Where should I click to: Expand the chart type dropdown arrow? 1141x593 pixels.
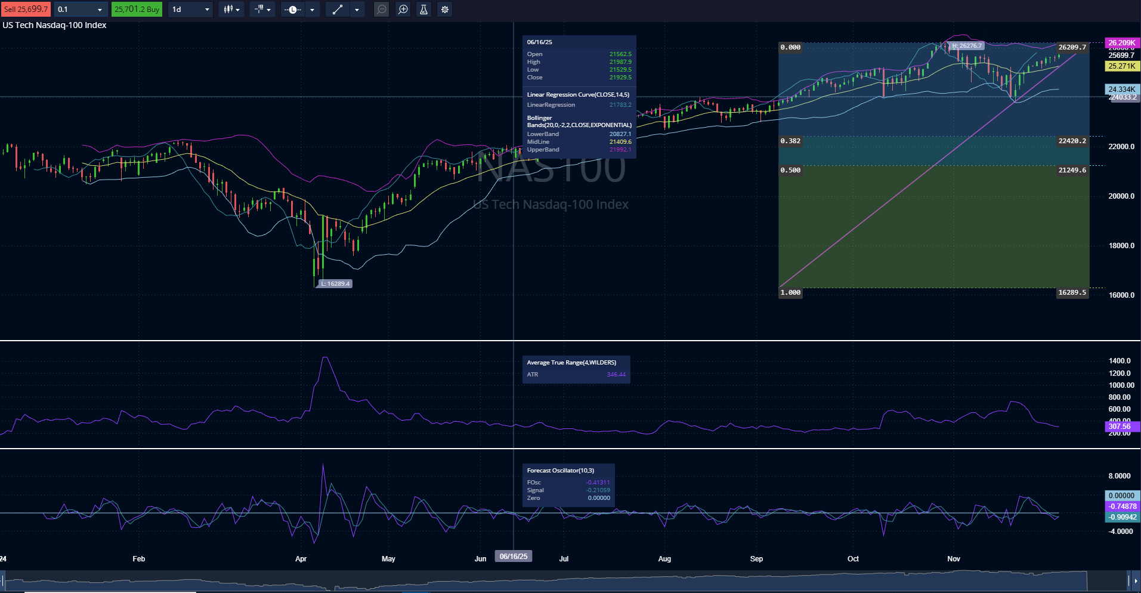pyautogui.click(x=238, y=9)
